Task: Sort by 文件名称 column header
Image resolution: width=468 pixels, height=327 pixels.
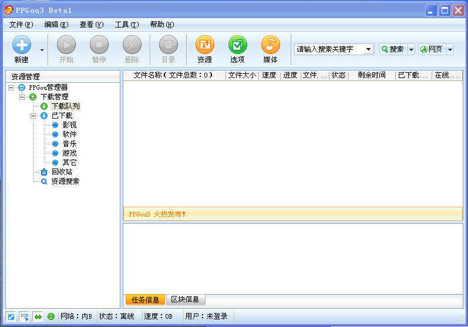Action: (174, 75)
